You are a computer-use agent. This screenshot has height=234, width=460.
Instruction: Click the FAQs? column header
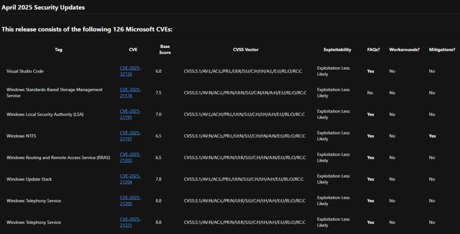[373, 49]
